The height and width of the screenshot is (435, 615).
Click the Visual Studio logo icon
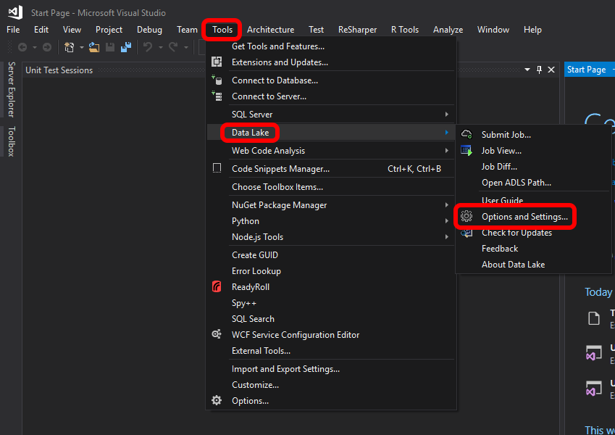point(15,12)
